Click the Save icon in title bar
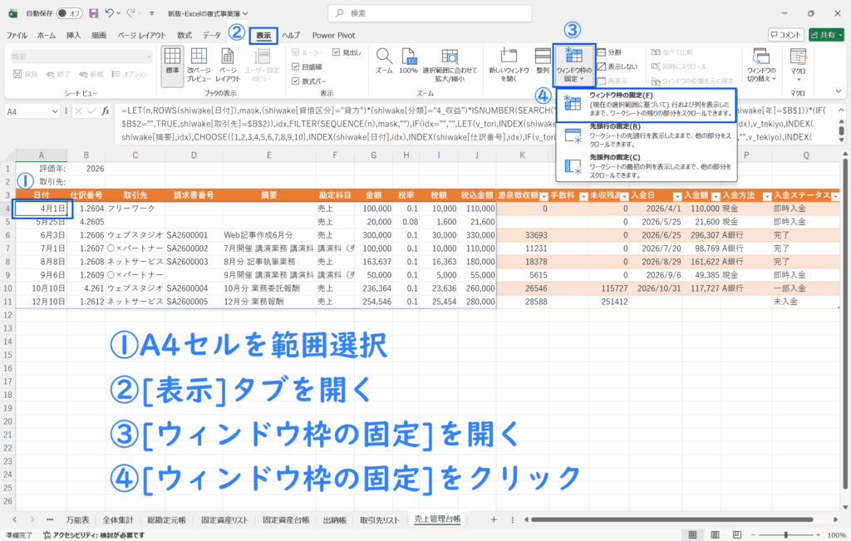The image size is (851, 541). 93,13
